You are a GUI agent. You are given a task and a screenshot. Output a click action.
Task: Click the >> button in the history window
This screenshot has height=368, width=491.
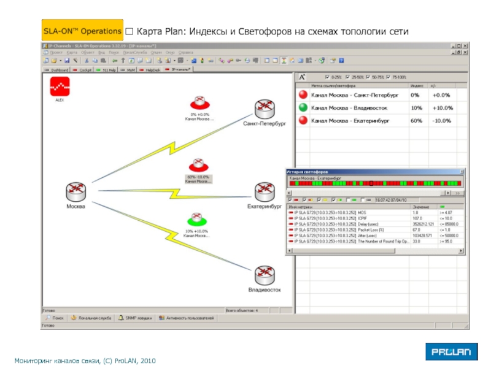457,193
